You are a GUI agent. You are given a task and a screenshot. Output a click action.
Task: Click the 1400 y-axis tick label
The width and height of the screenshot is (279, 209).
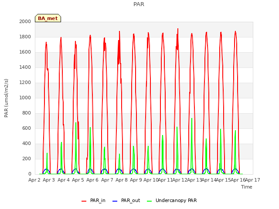coord(25,67)
